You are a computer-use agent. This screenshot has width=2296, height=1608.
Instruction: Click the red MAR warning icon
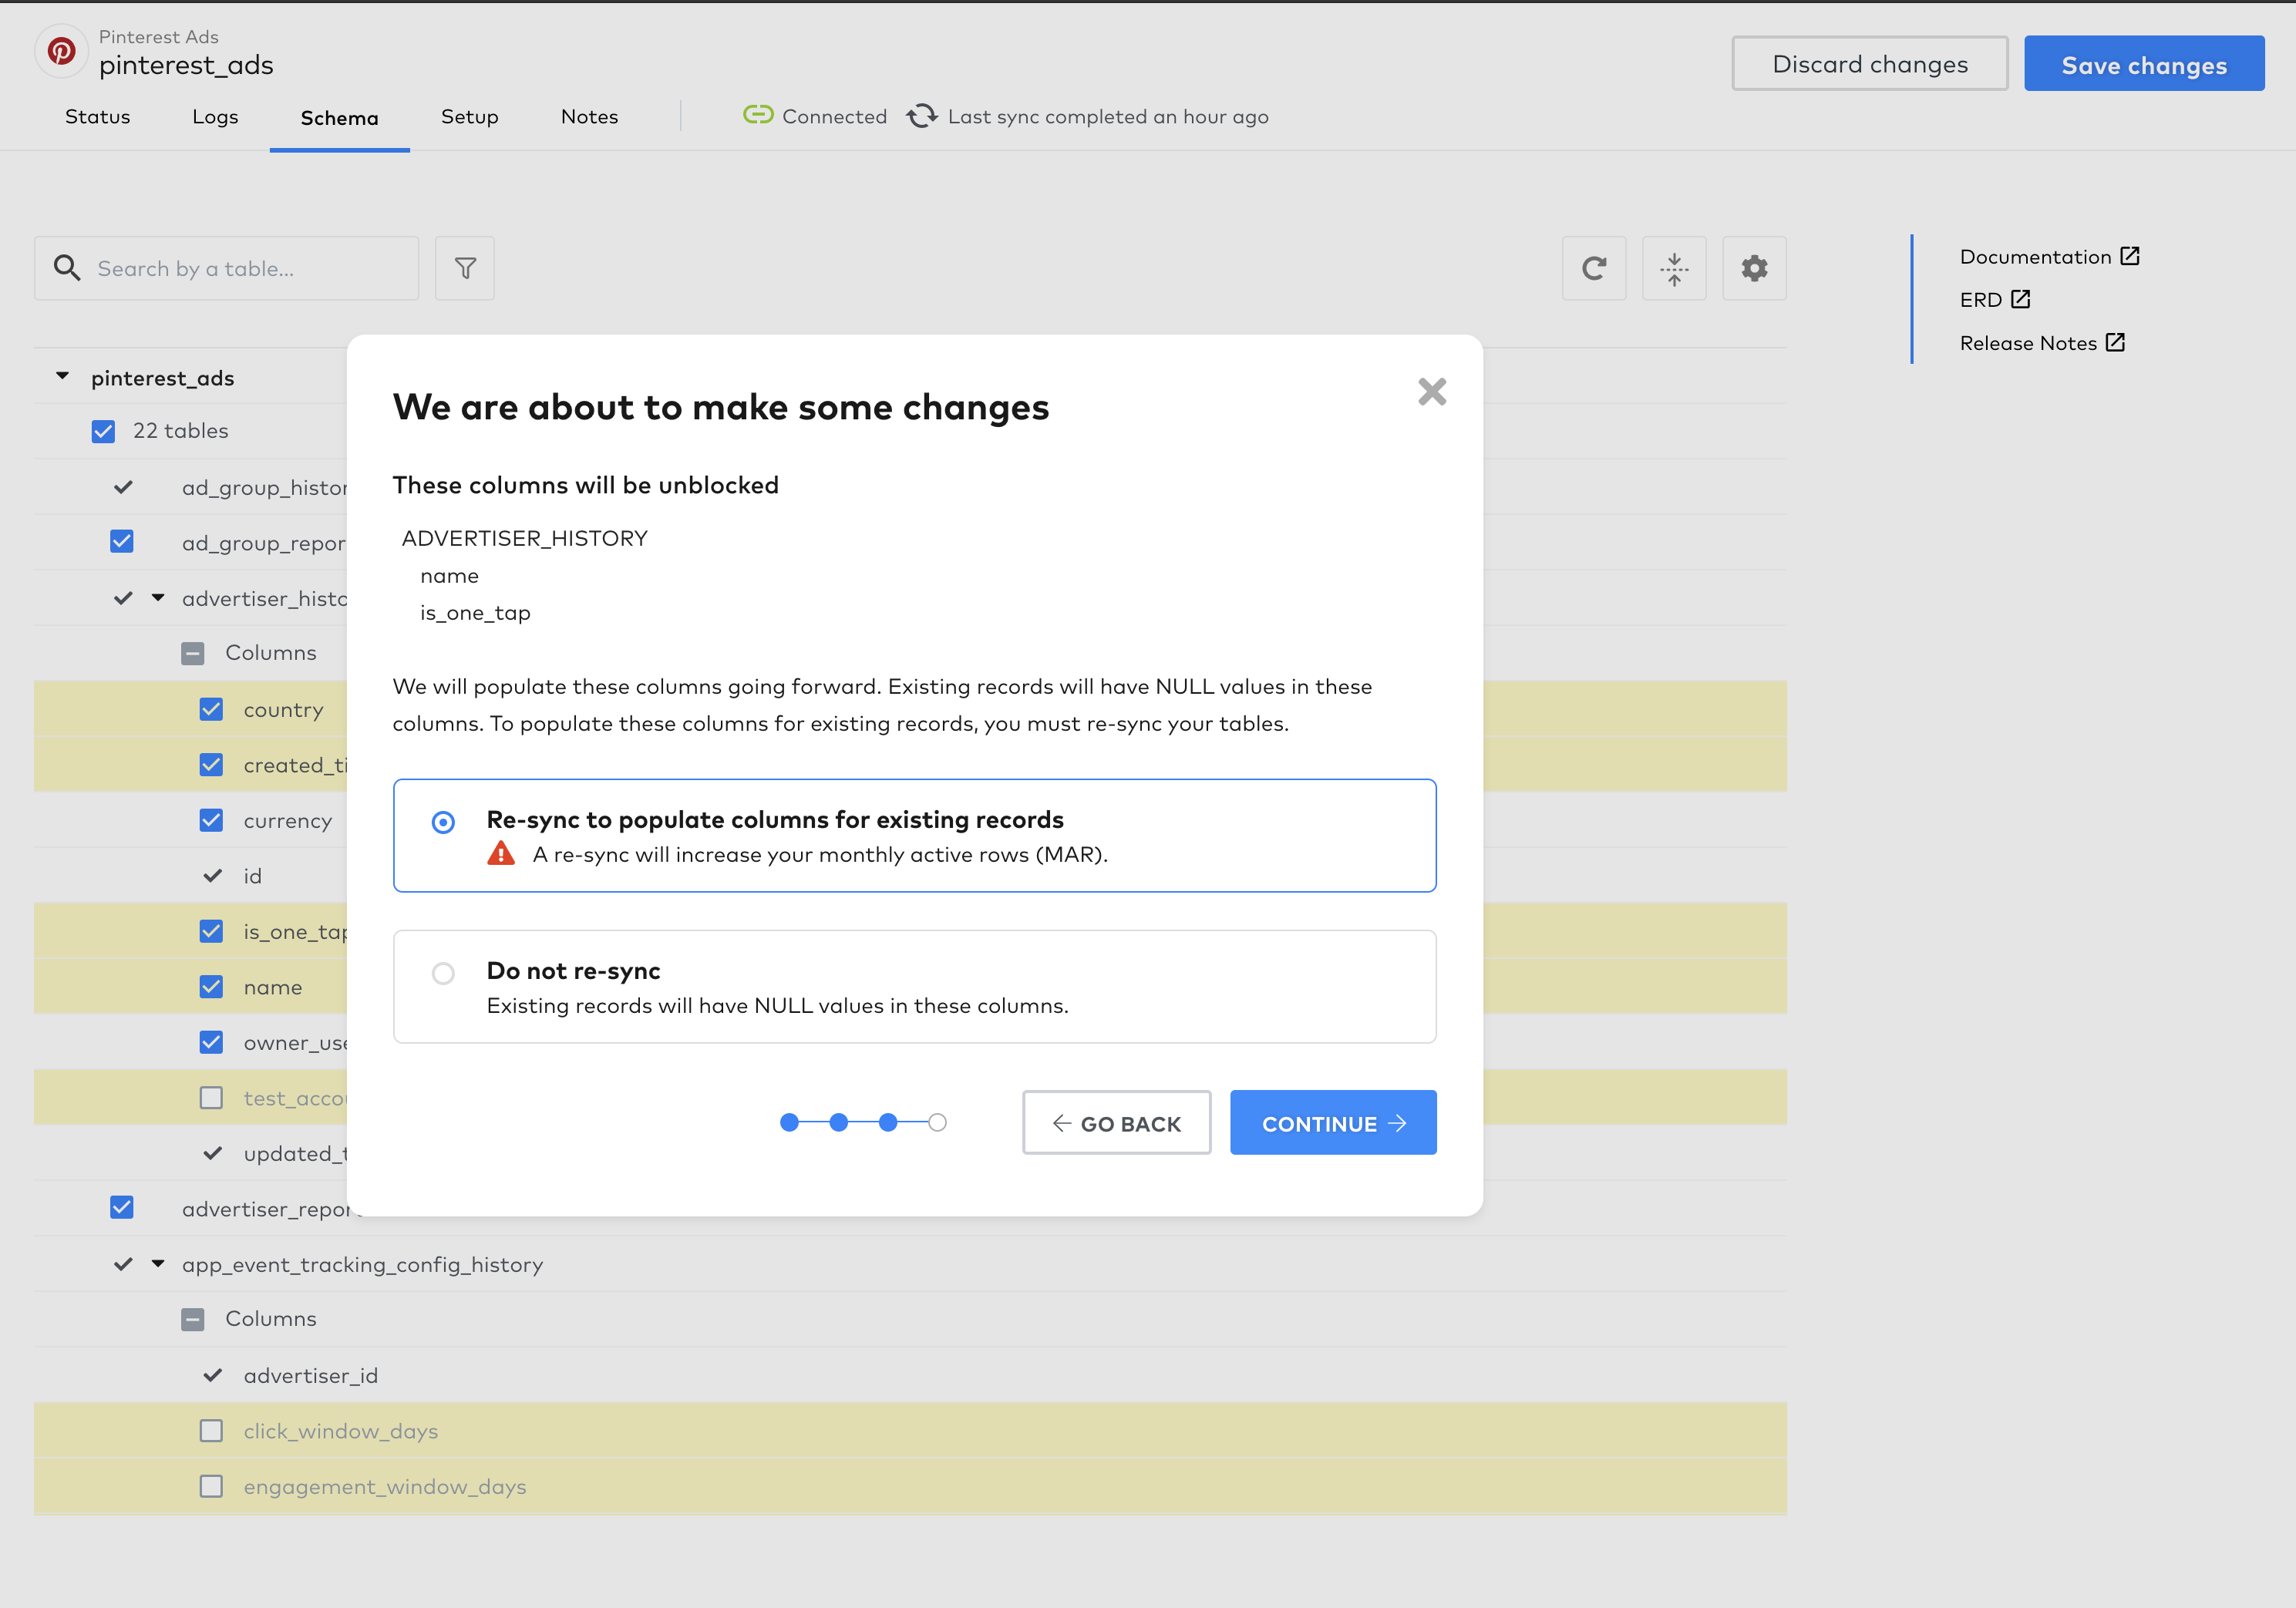pos(501,854)
